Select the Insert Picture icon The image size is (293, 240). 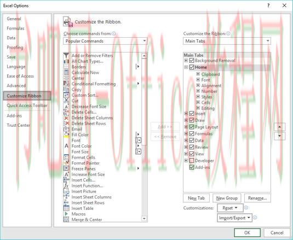click(66, 191)
